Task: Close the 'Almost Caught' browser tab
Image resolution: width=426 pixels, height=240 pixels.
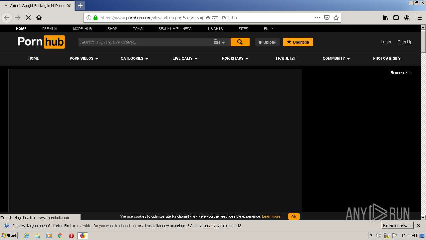Action: coord(69,6)
